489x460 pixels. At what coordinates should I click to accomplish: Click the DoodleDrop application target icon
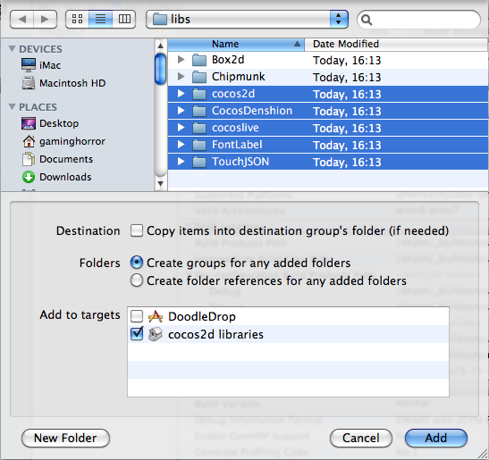[x=156, y=316]
